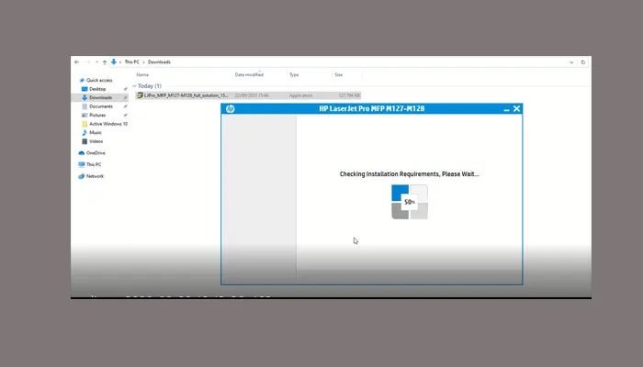643x367 pixels.
Task: Open the Desktop folder in Quick access
Action: pyautogui.click(x=97, y=89)
